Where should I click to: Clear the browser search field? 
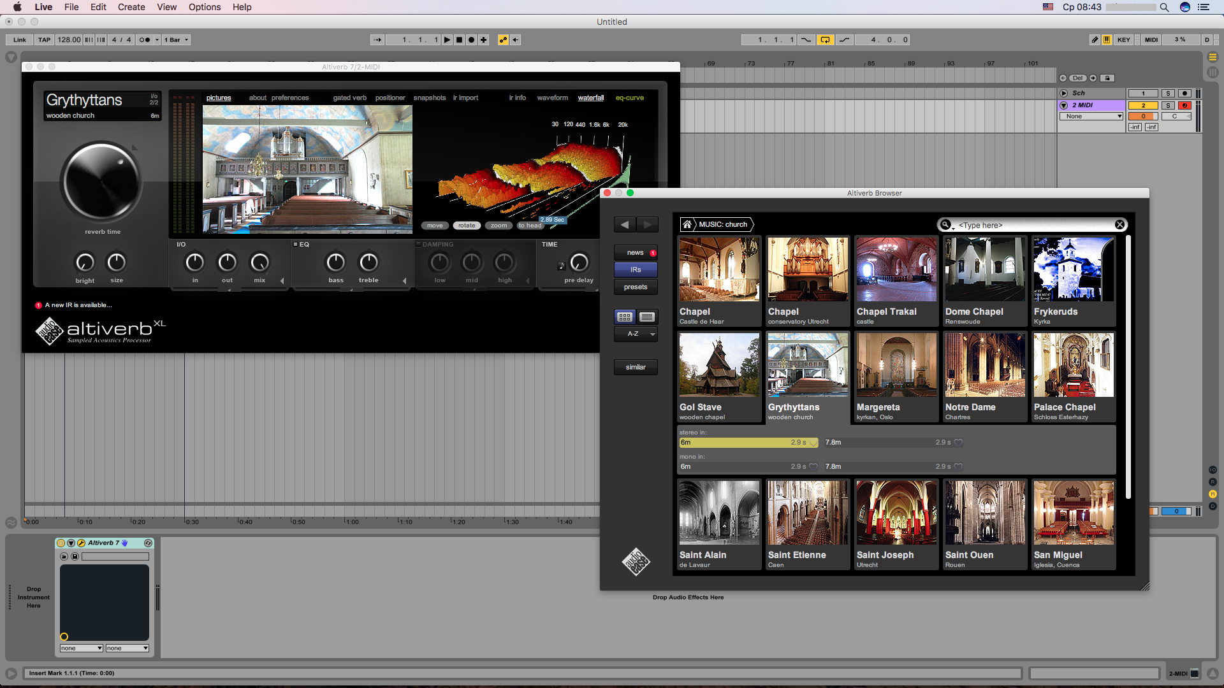tap(1119, 225)
